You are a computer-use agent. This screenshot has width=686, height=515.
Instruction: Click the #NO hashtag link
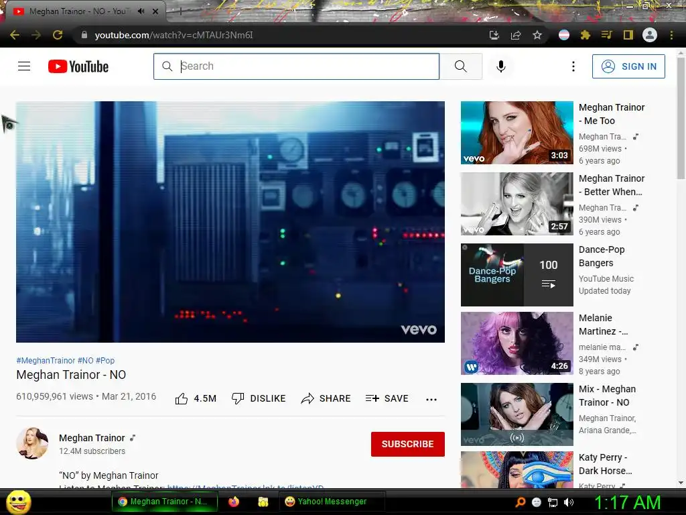point(85,360)
